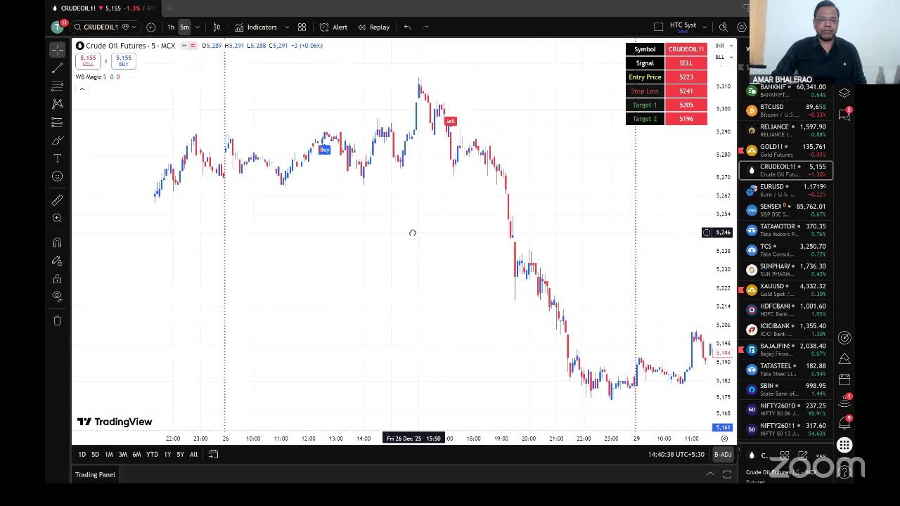The width and height of the screenshot is (900, 506).
Task: Open the emoji icons tool
Action: 57,176
